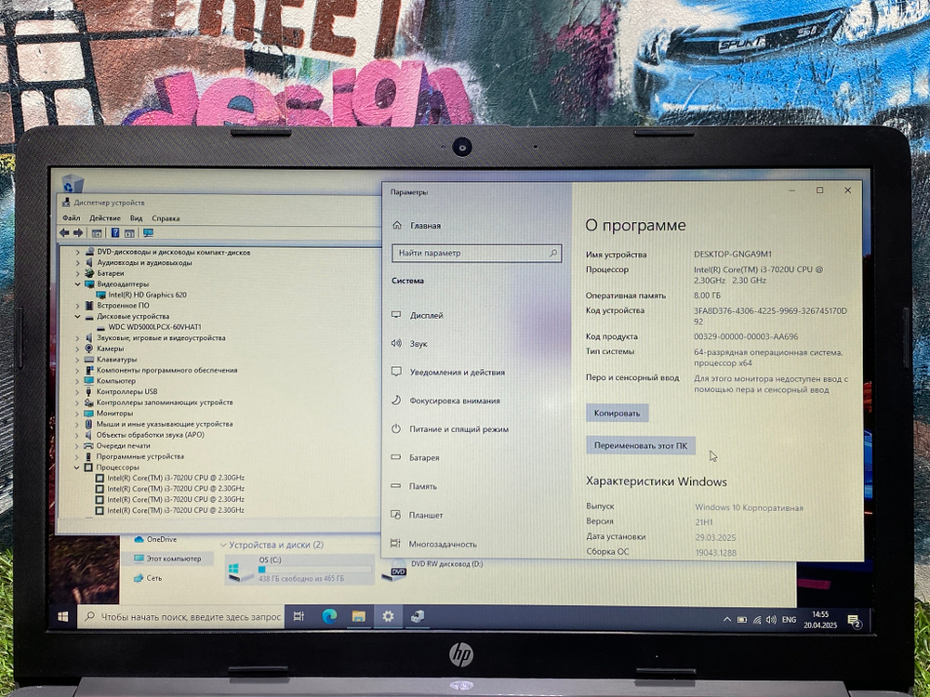
Task: Click the Главная home item in Settings
Action: (424, 225)
